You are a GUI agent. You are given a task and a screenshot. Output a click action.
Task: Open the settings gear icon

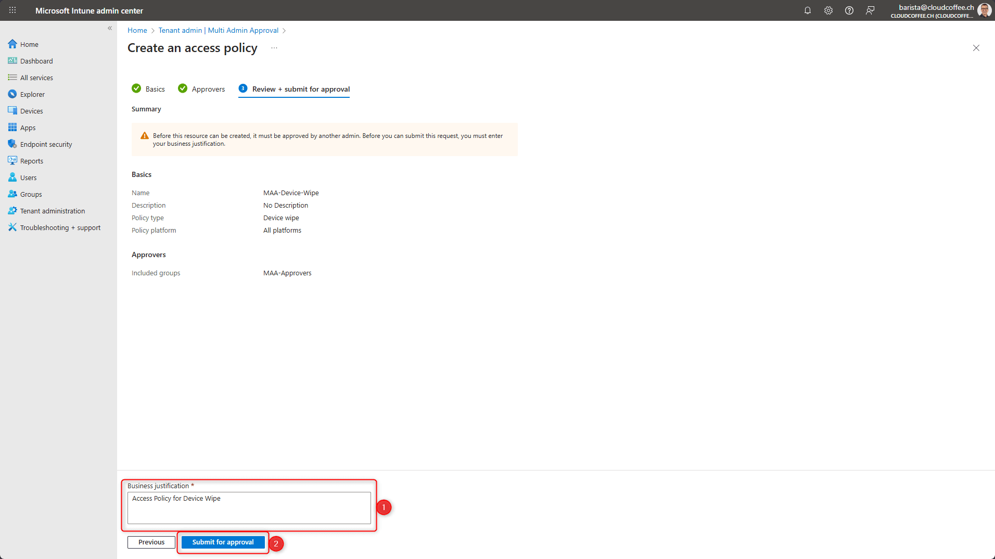coord(828,10)
